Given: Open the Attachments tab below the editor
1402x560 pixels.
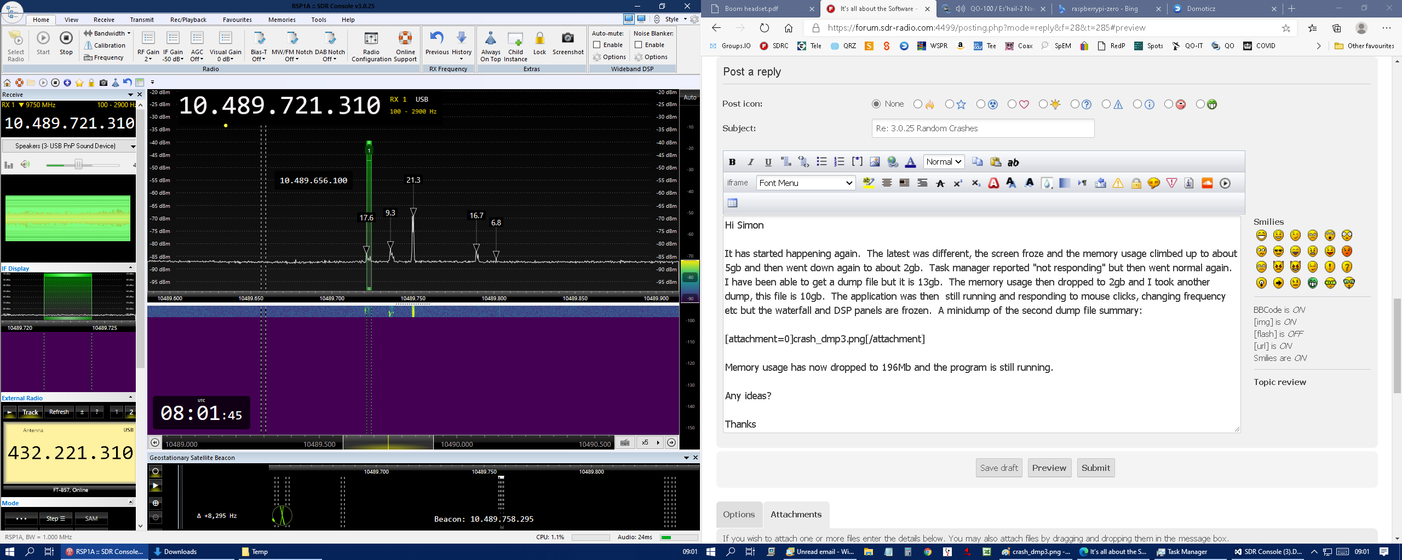Looking at the screenshot, I should point(796,515).
